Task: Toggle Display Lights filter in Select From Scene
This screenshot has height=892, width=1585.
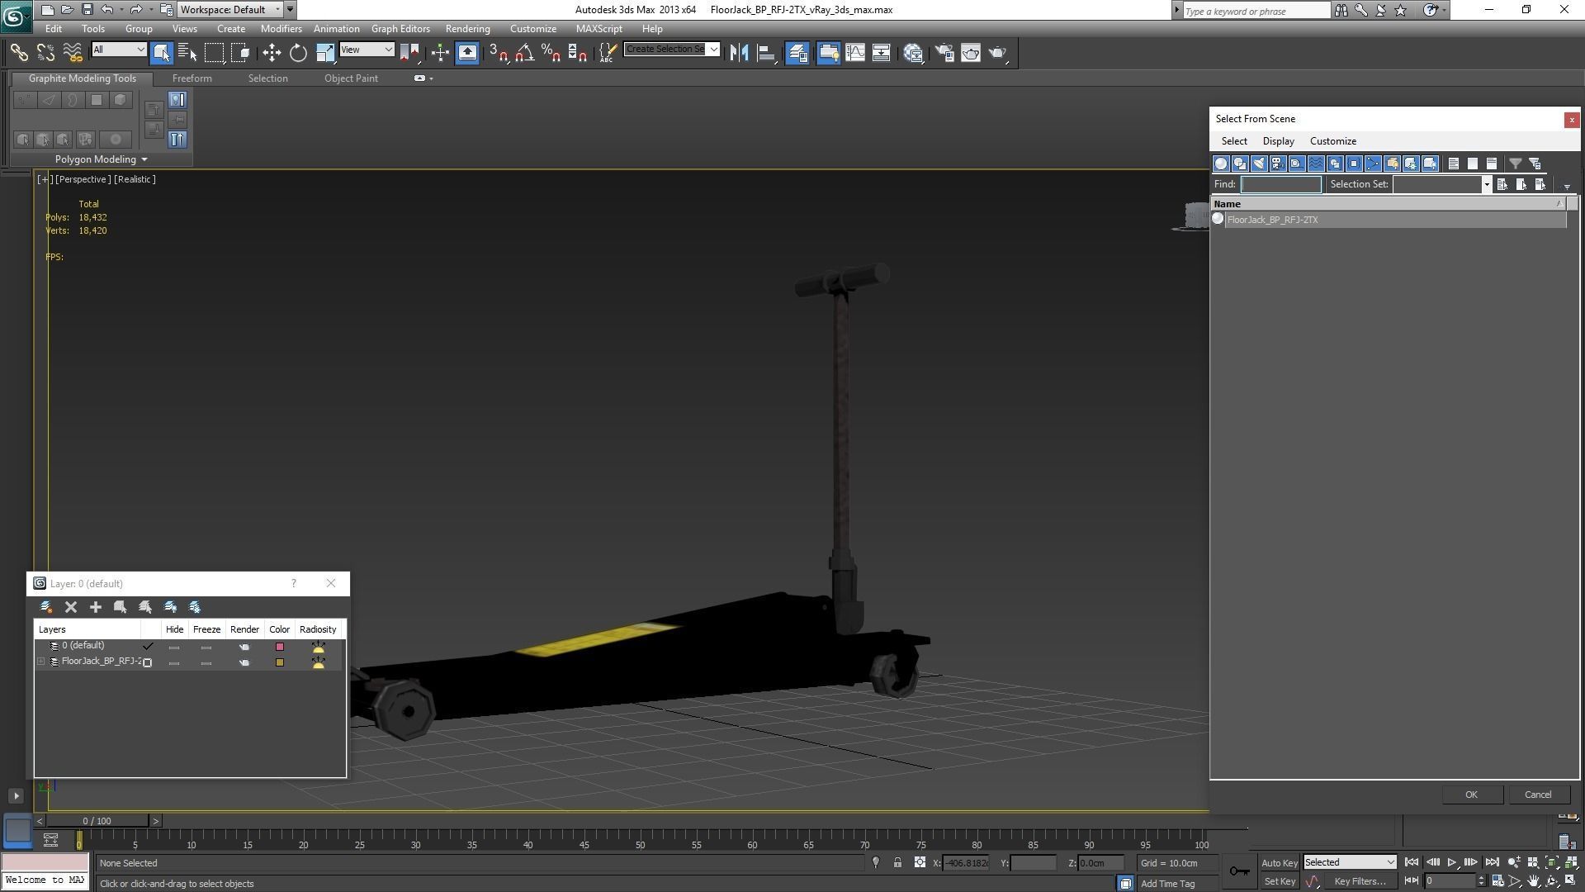Action: coord(1259,164)
